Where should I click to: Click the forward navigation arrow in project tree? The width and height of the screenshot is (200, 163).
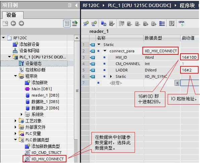coord(21,23)
